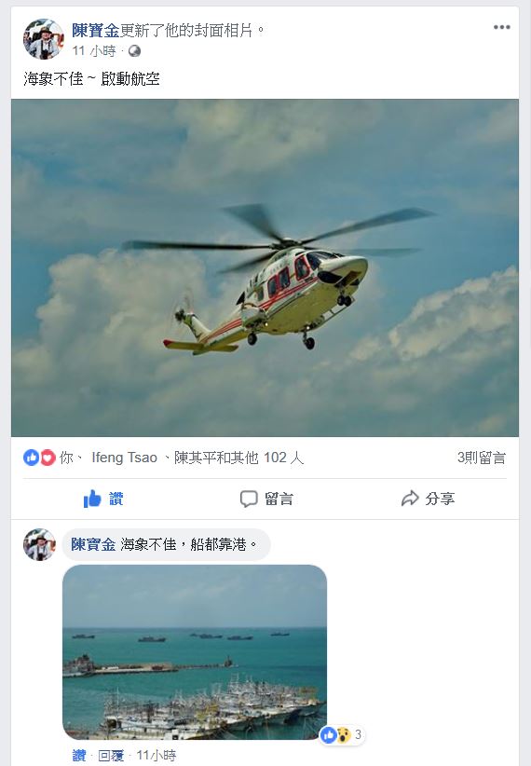Image resolution: width=531 pixels, height=766 pixels.
Task: Click the globe public privacy icon
Action: (x=134, y=51)
